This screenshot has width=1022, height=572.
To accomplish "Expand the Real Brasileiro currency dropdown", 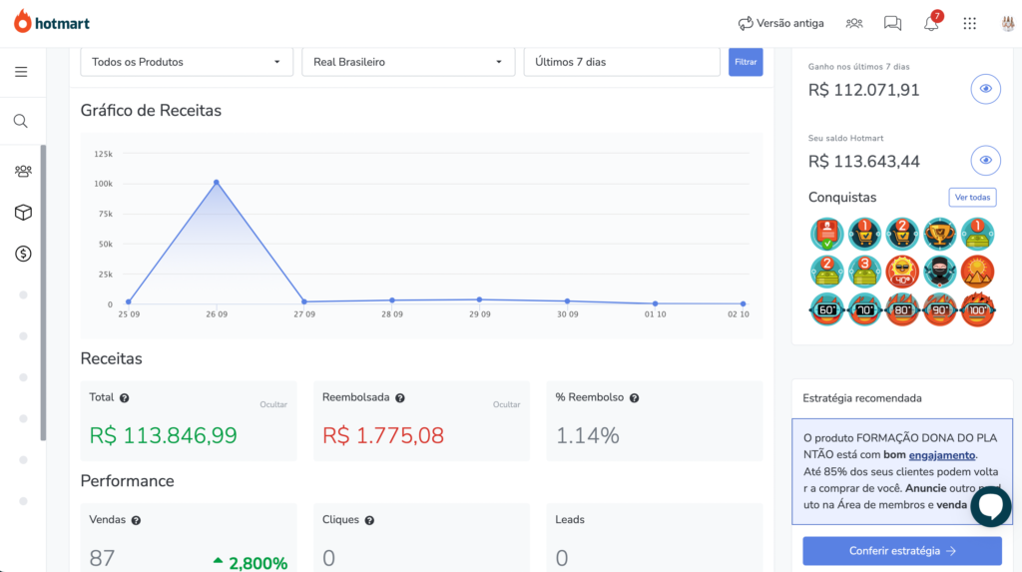I will (x=408, y=62).
